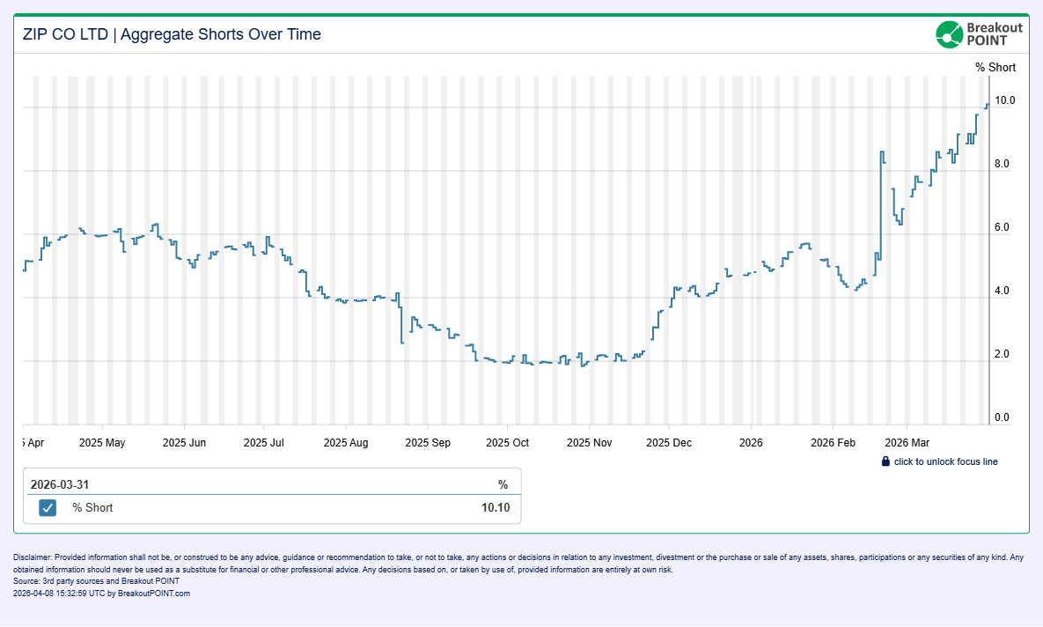Click the 0.0 y-axis tick label
1043x627 pixels.
click(1002, 417)
